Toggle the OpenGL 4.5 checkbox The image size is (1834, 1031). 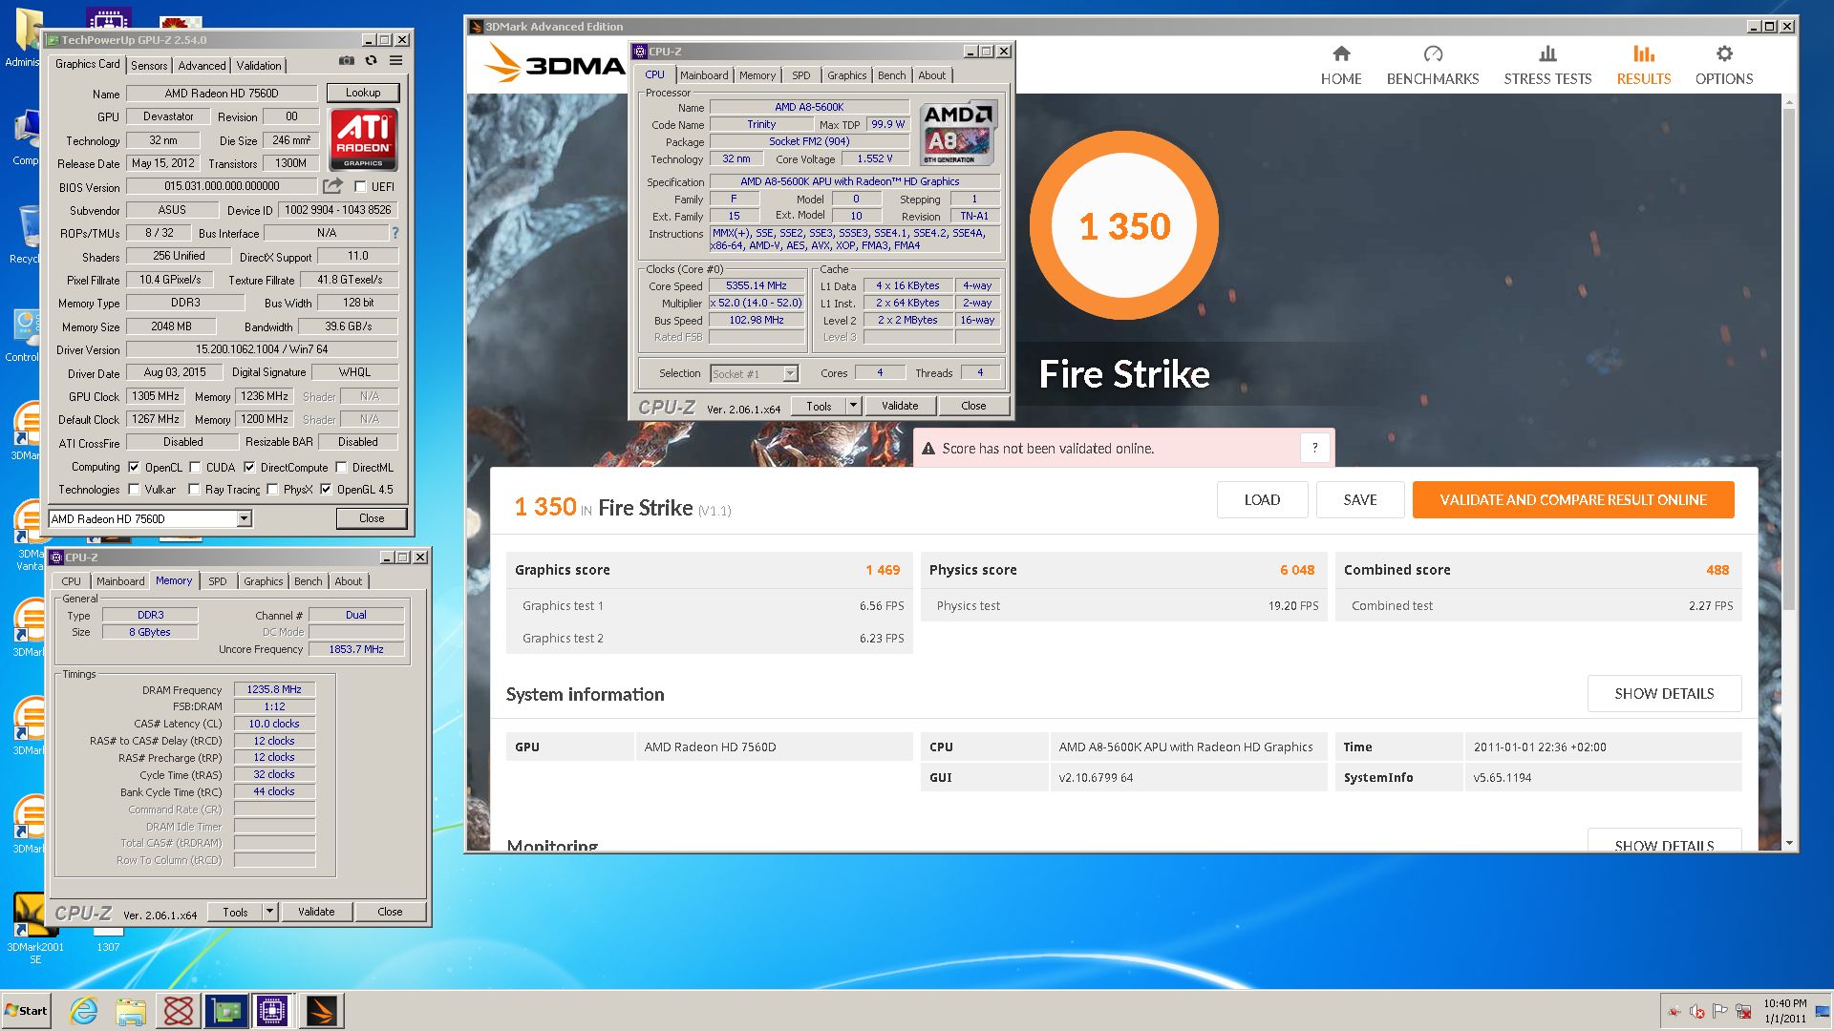[326, 490]
